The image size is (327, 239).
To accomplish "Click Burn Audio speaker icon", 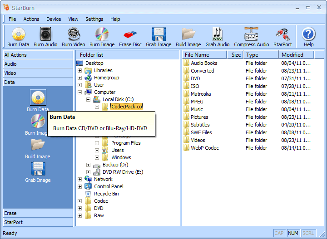I will (45, 34).
